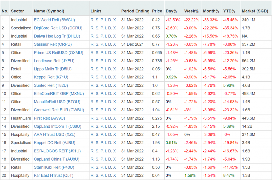Open the Lippo Malls Tr (D5IU) link
Image resolution: width=272 pixels, height=180 pixels.
(53, 69)
